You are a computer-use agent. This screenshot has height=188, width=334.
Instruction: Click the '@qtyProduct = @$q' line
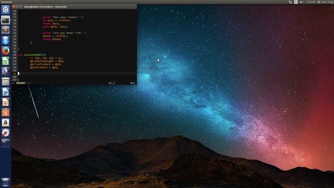pos(44,67)
